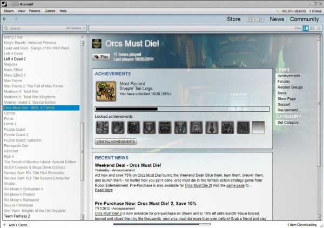Go back with the left arrow
The image size is (324, 228).
click(4, 19)
